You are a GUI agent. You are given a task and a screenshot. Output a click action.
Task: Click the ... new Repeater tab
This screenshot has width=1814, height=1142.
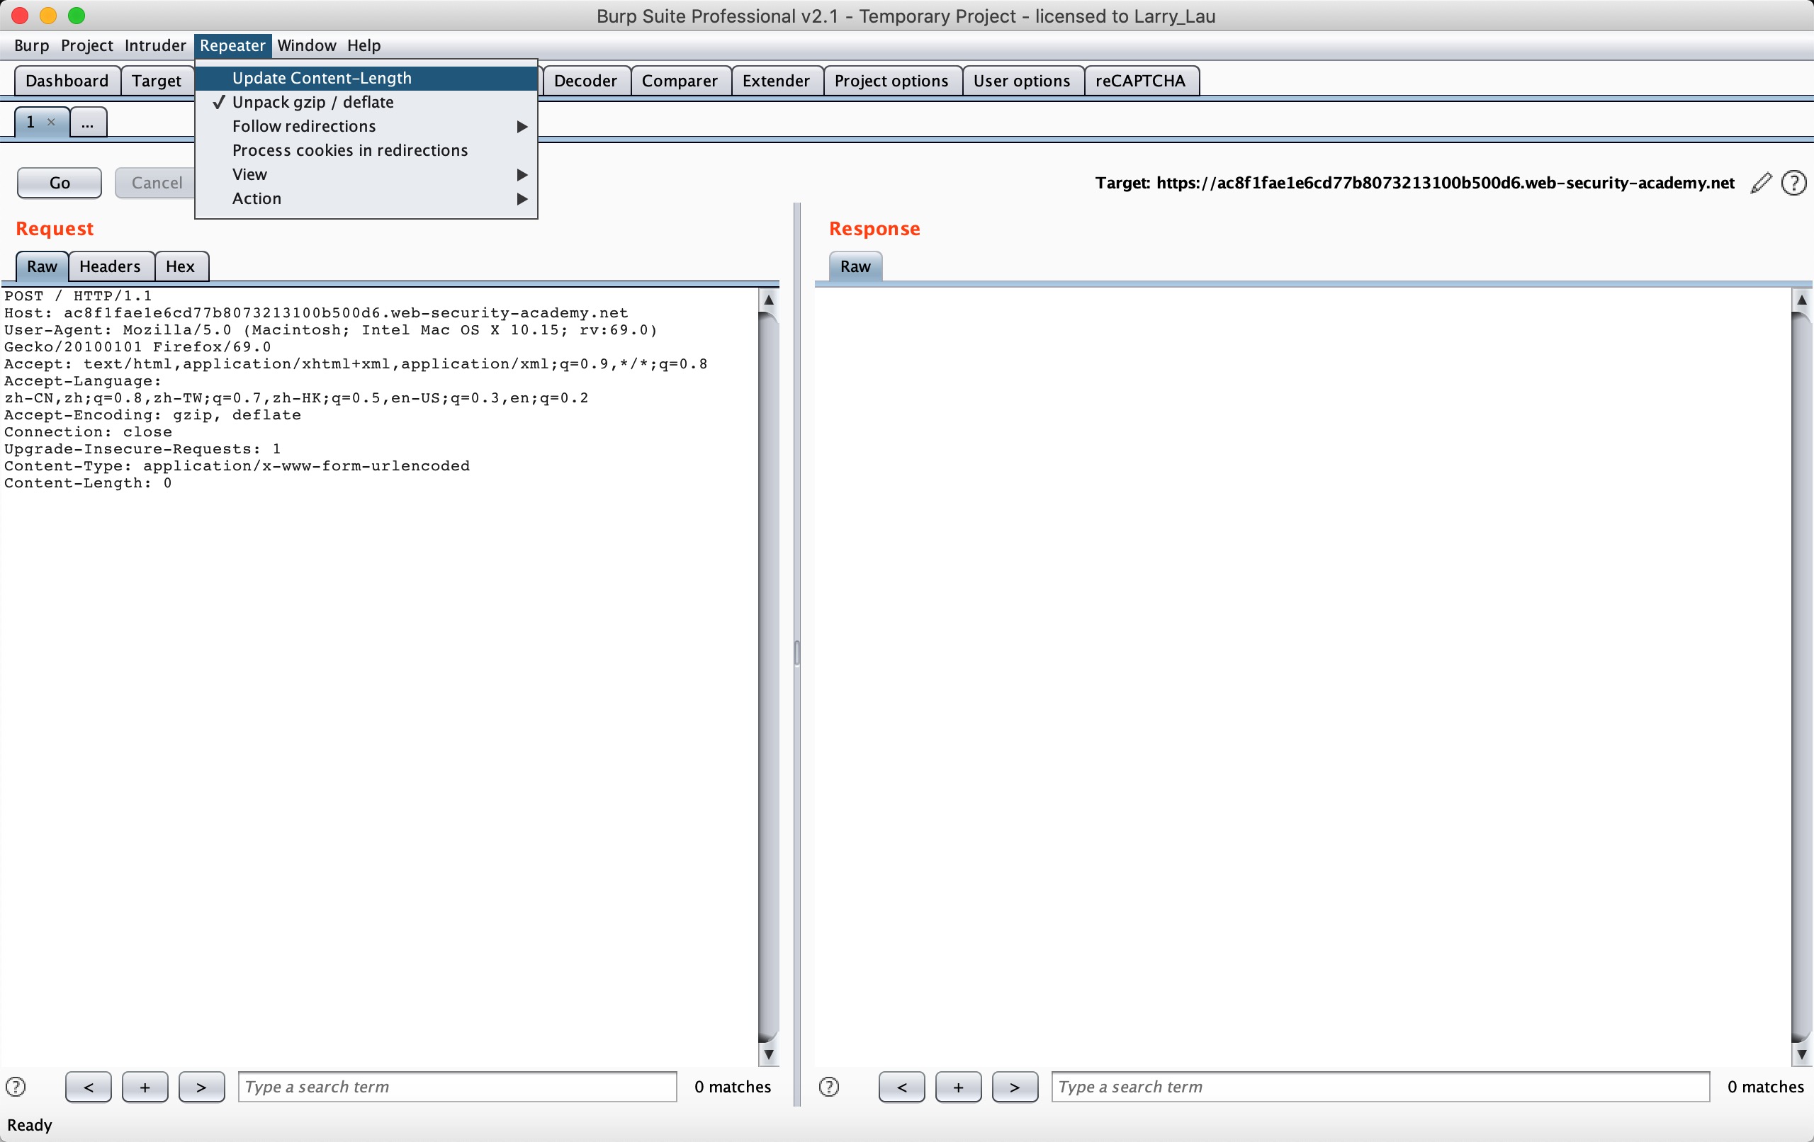tap(88, 122)
